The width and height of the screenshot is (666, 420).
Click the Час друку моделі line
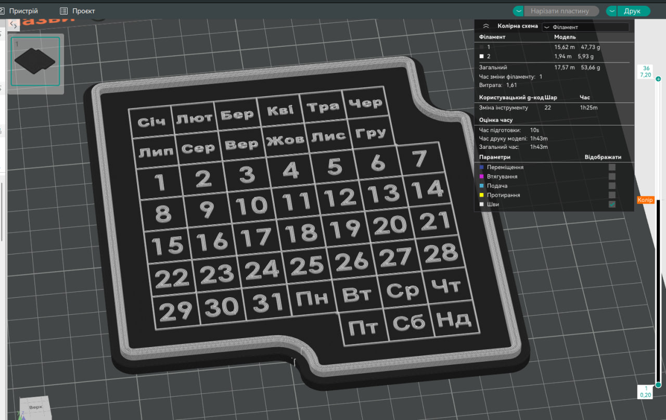(x=514, y=138)
